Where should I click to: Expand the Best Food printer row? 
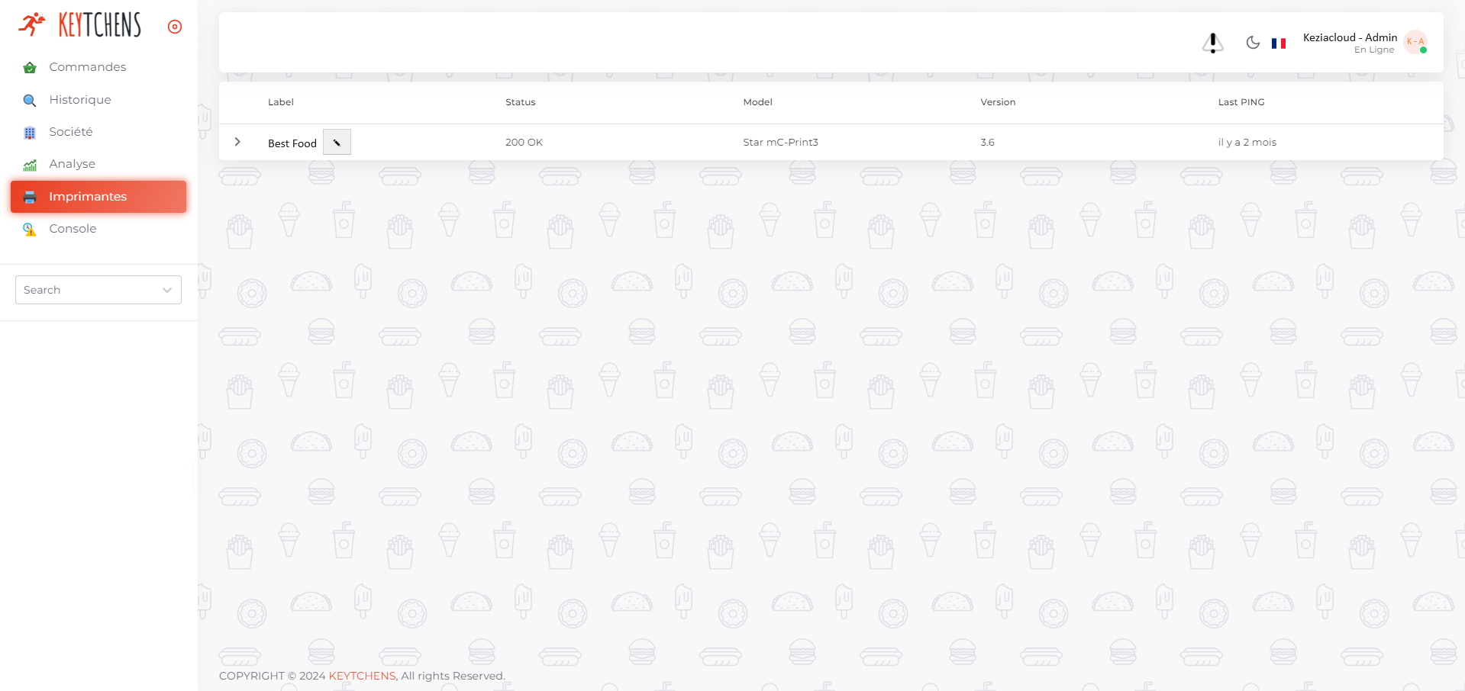click(x=237, y=142)
